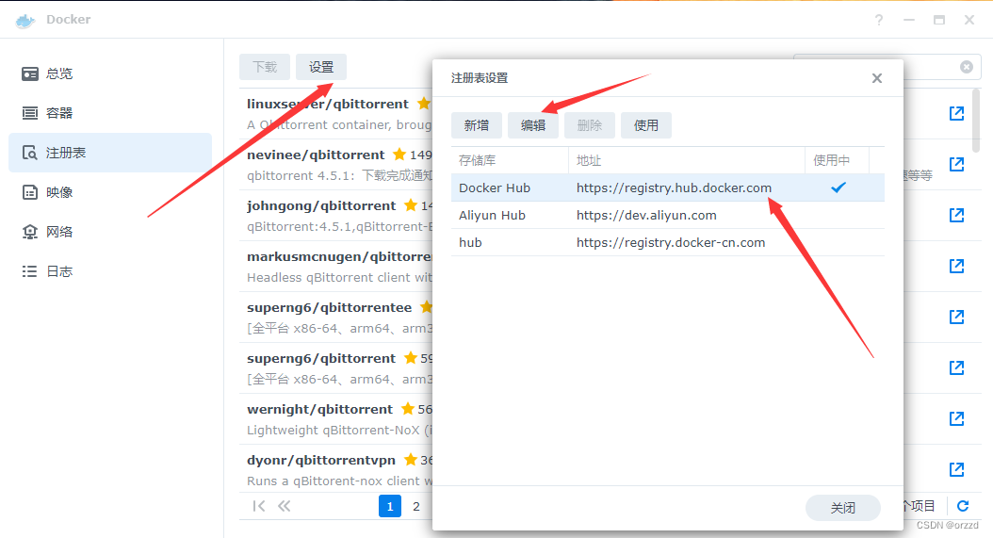This screenshot has height=538, width=993.
Task: Open external link for superng6/qbittorrent row
Action: click(956, 367)
